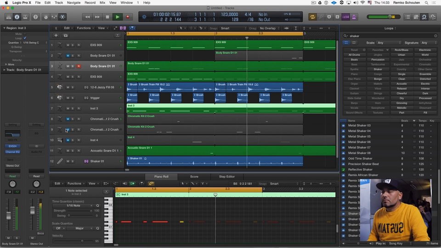Open the Signature Any dropdown

pos(428,43)
